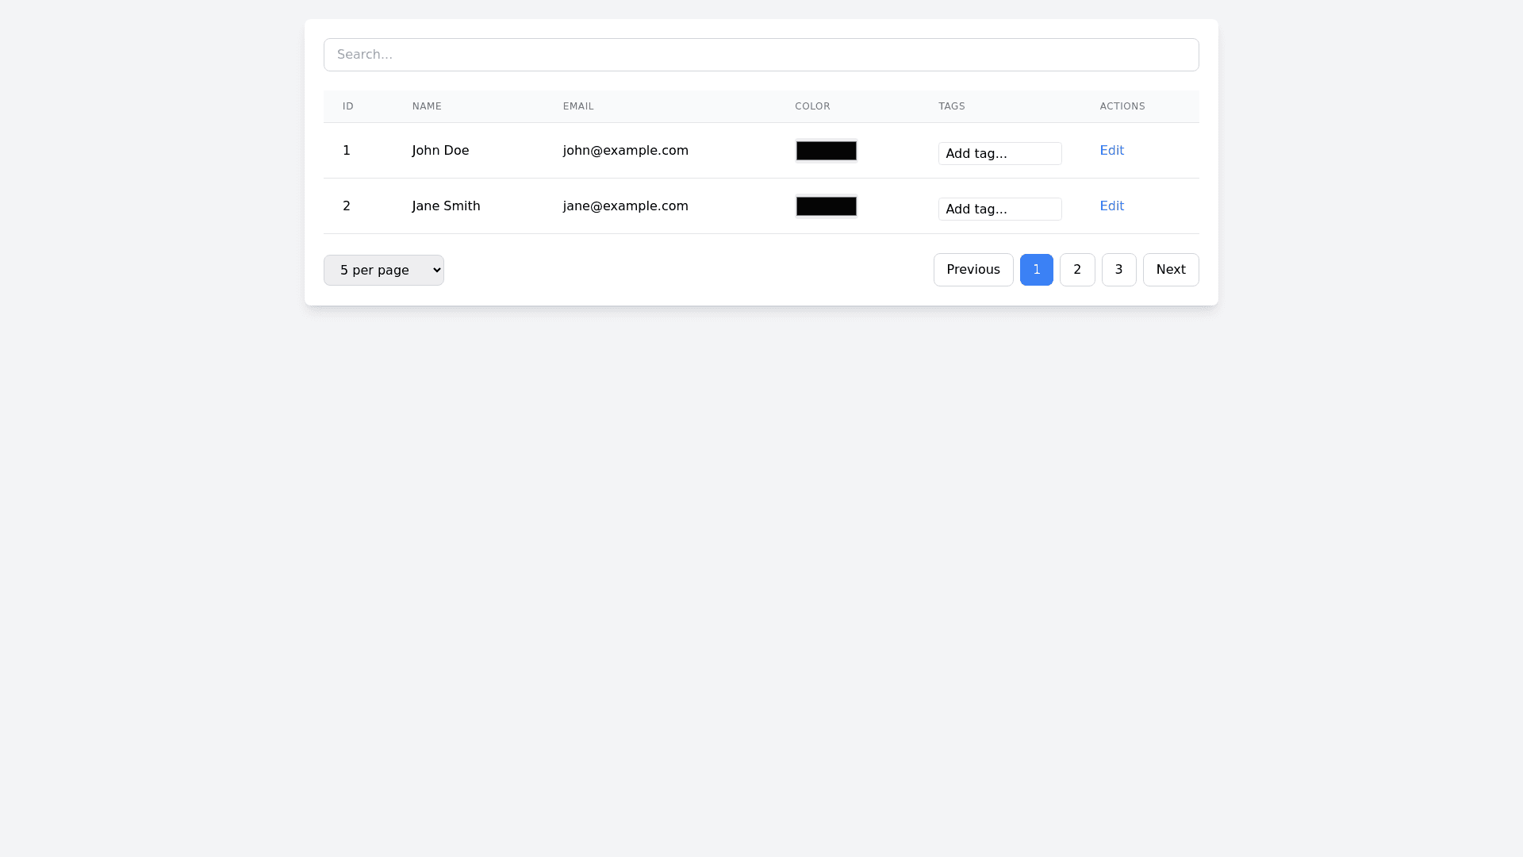This screenshot has height=857, width=1523.
Task: Select john@example.com email cell
Action: click(625, 151)
